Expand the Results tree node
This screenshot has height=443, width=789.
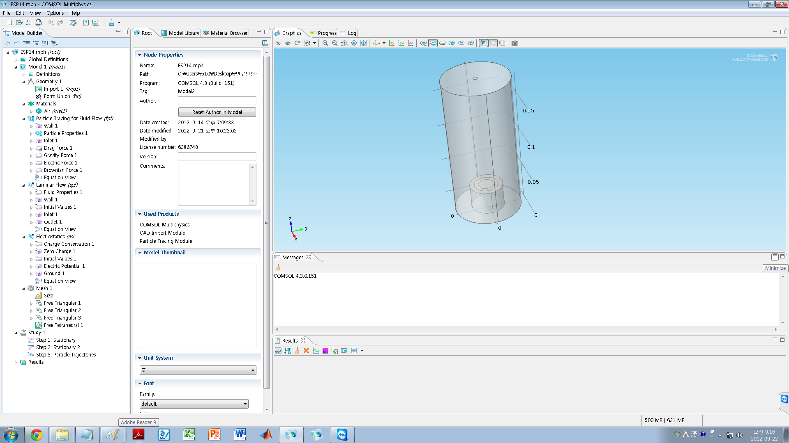16,363
